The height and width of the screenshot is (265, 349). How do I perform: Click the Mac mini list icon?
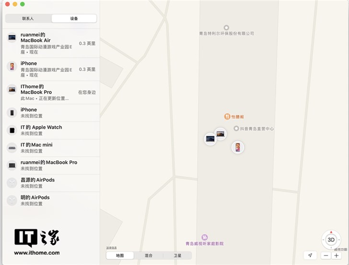12,148
